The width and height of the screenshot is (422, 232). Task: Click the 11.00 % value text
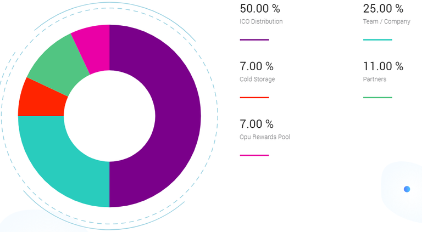[383, 66]
